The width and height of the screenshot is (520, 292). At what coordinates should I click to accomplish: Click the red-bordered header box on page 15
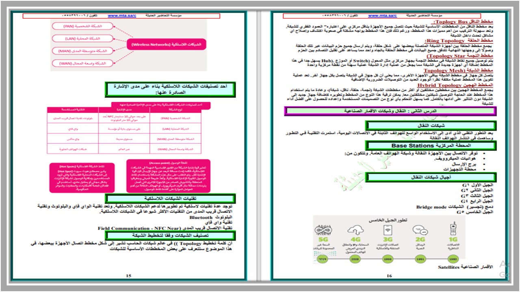coord(121,16)
